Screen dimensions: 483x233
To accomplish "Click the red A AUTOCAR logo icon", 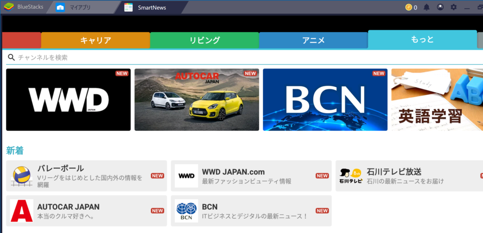I will pos(22,211).
